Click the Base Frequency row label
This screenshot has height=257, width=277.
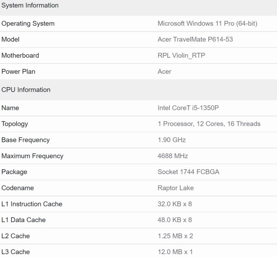[26, 140]
